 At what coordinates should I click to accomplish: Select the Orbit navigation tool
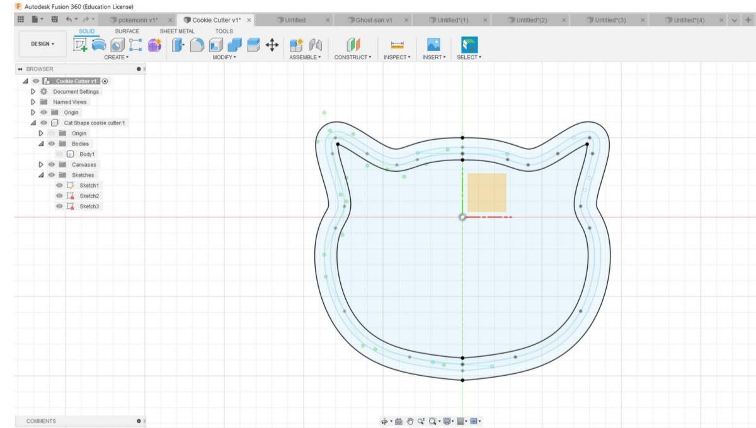385,421
